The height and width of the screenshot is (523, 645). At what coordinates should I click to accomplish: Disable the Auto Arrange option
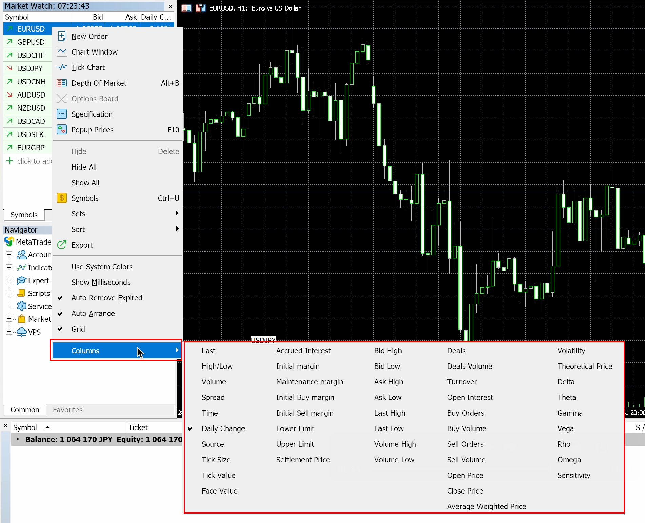(x=93, y=313)
